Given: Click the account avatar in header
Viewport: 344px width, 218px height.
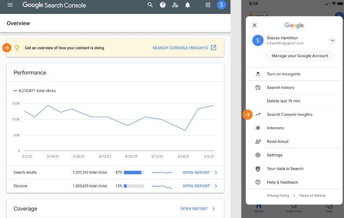Looking at the screenshot, I should pyautogui.click(x=221, y=5).
